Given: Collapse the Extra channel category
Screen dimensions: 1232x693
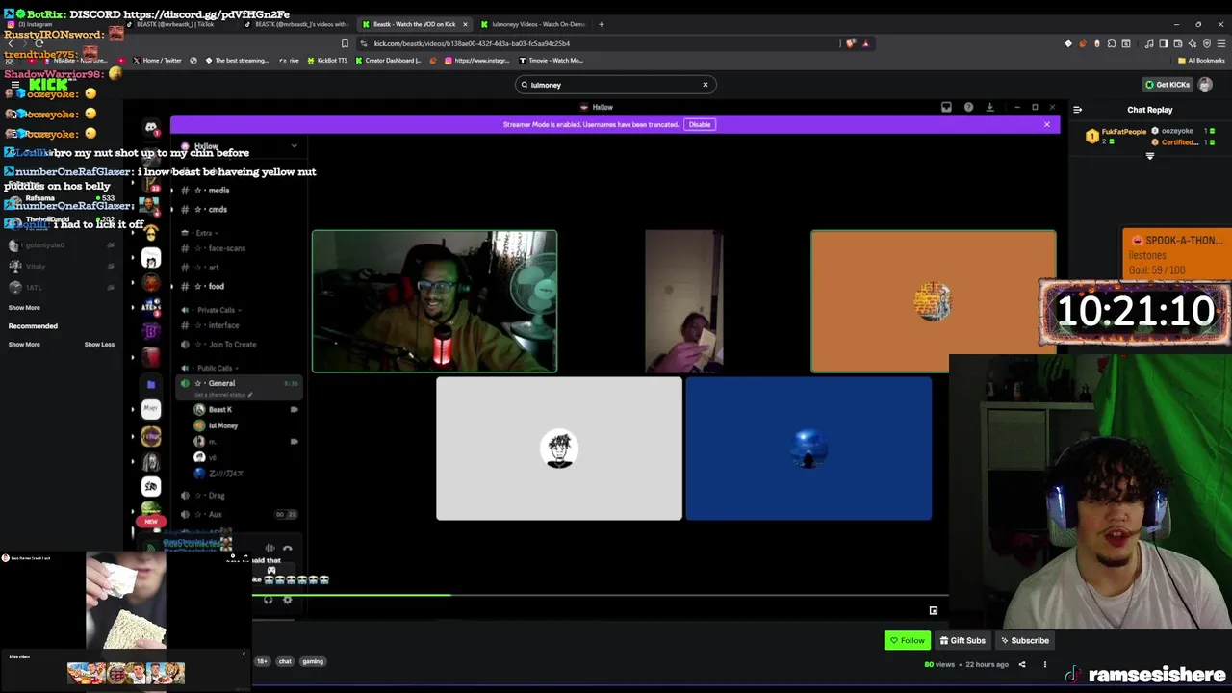Looking at the screenshot, I should click(x=201, y=233).
